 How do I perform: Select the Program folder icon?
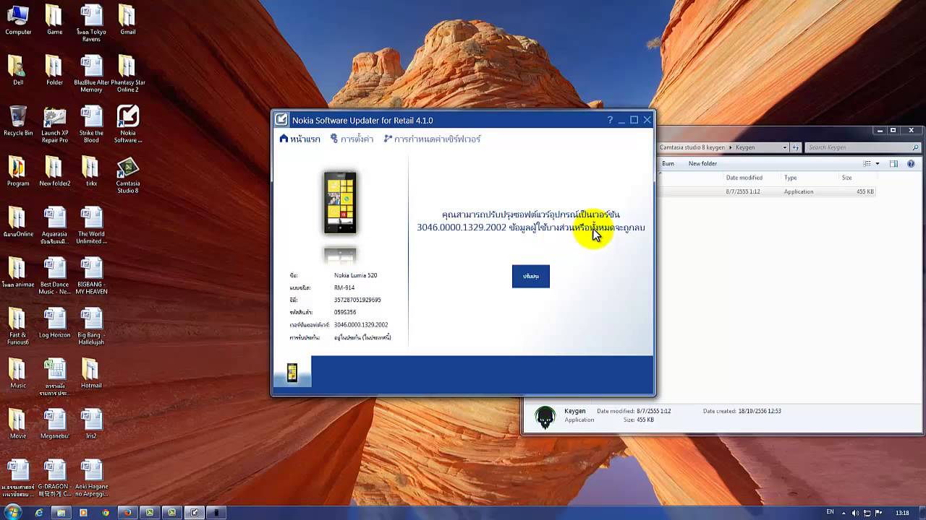[x=18, y=172]
